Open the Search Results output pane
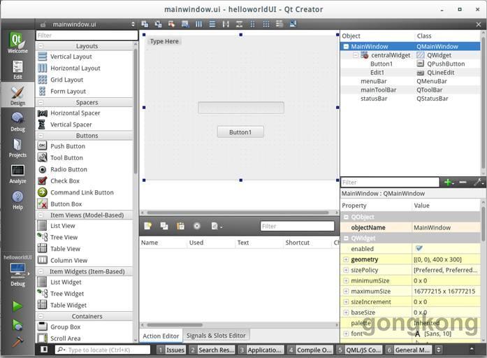Screen dimensions: 487x358 [212, 350]
